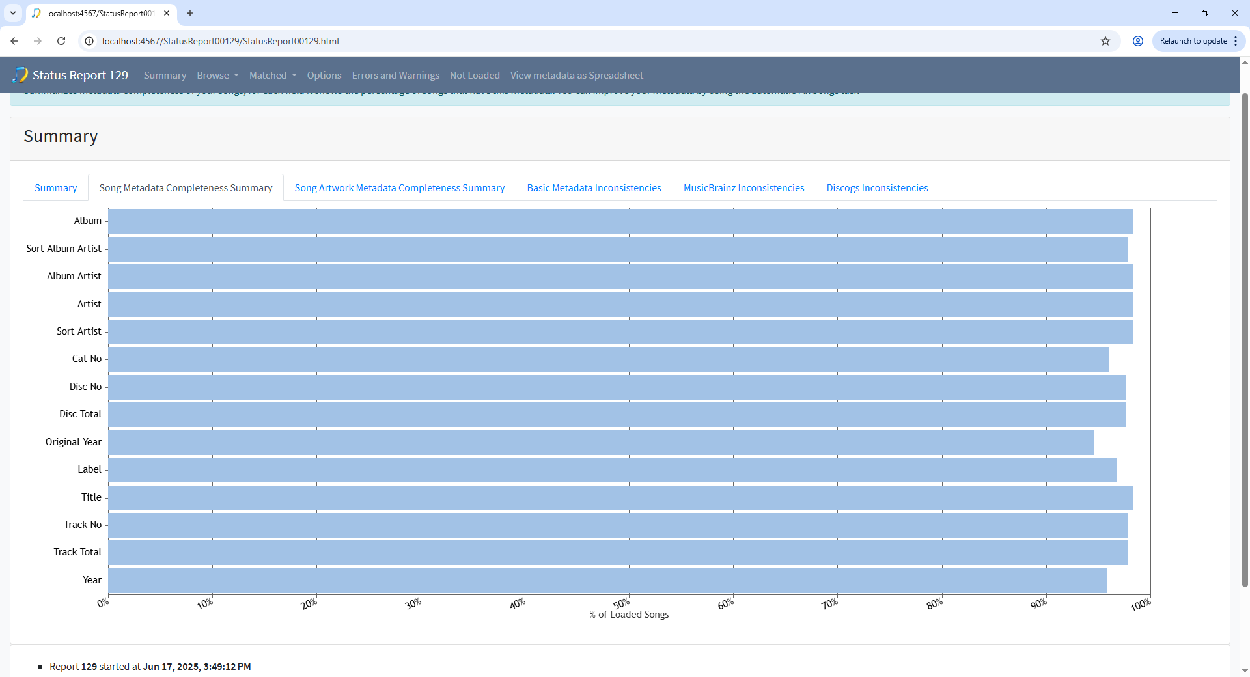
Task: Open Errors and Warnings page
Action: pyautogui.click(x=396, y=76)
